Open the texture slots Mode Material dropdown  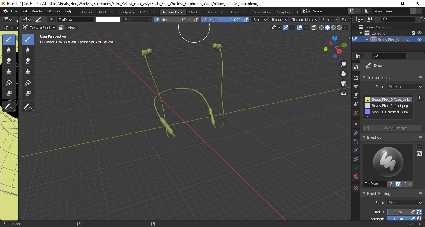405,87
